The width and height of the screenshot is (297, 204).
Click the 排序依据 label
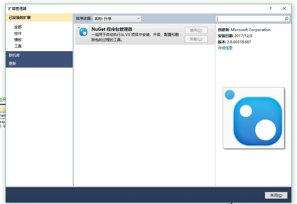[x=84, y=18]
